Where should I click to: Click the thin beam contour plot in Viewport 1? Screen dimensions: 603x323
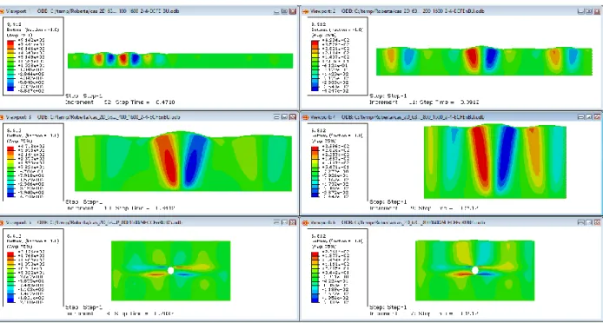(181, 61)
